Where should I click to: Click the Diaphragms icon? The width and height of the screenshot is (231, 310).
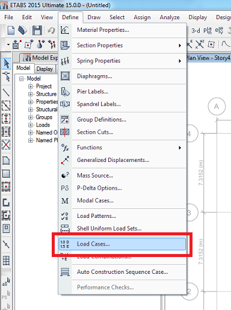[65, 76]
